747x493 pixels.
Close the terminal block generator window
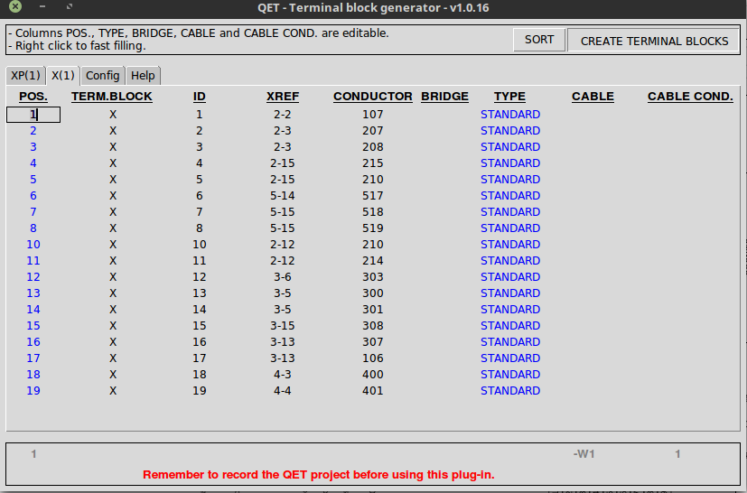coord(15,9)
